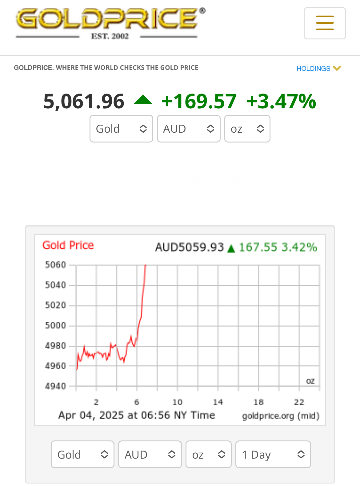This screenshot has width=360, height=486.
Task: Open the Holdings link
Action: [313, 68]
